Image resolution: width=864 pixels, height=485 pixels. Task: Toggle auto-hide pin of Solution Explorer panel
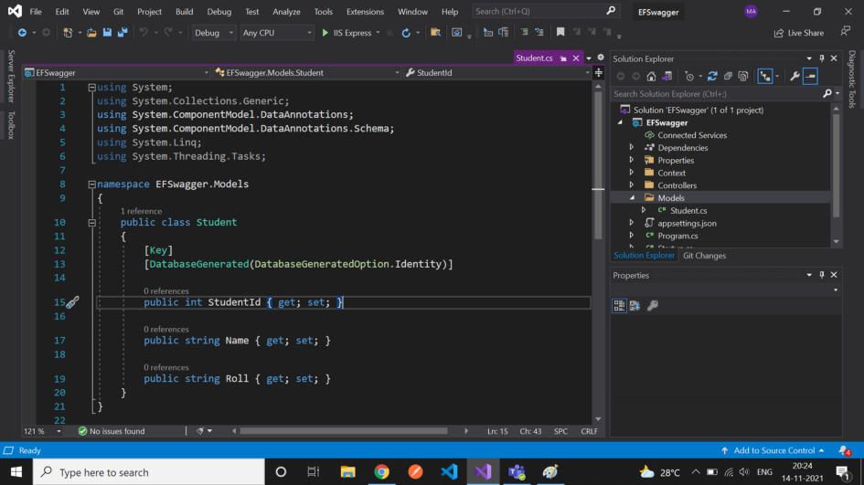pyautogui.click(x=822, y=58)
